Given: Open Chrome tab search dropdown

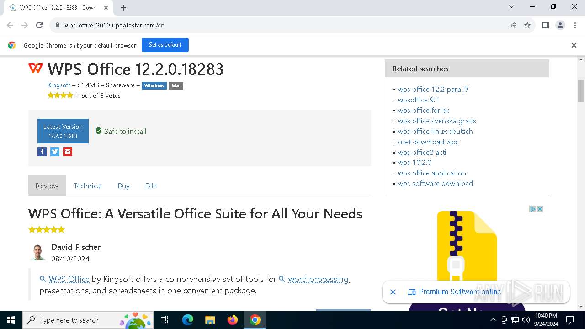Looking at the screenshot, I should [x=511, y=7].
